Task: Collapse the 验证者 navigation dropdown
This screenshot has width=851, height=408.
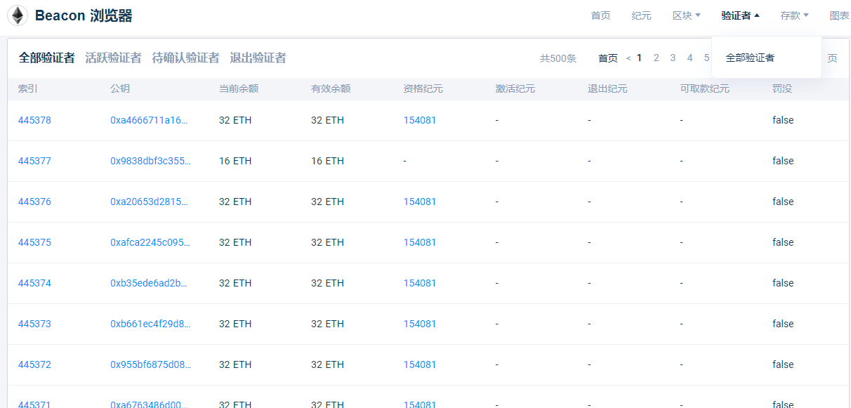Action: tap(739, 15)
